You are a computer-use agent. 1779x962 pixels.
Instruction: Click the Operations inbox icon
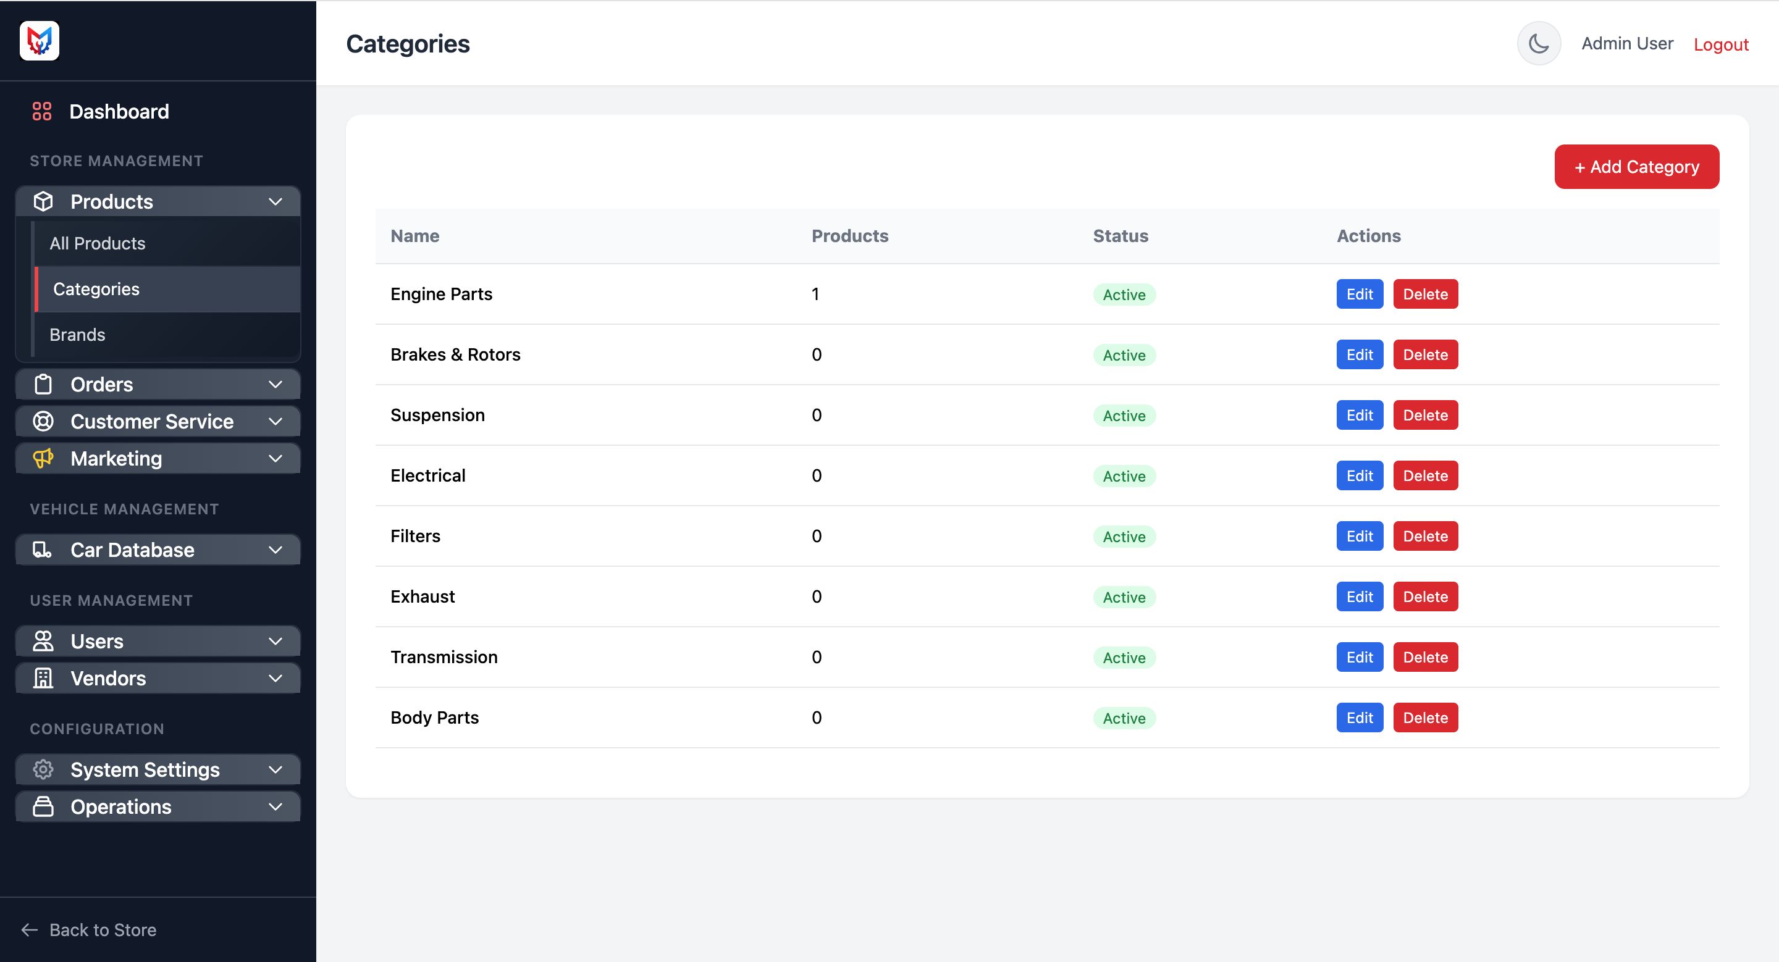(43, 807)
